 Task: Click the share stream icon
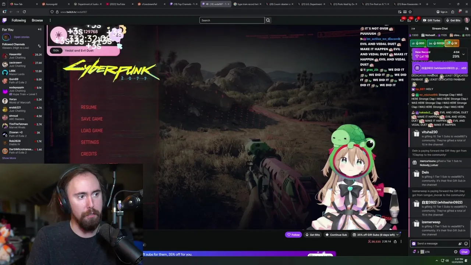395,241
